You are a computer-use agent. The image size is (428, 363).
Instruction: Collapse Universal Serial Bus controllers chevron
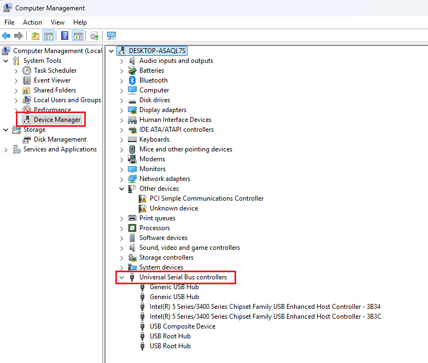point(121,278)
